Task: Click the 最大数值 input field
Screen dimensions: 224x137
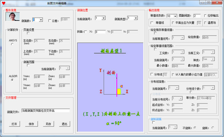Action: (208, 66)
